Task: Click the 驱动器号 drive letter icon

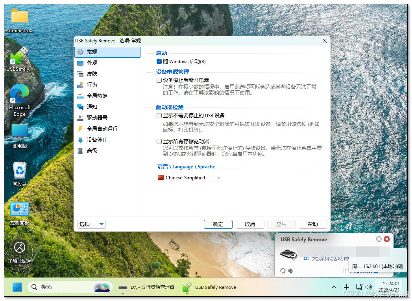Action: [80, 118]
